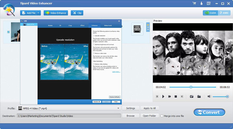
Task: Move file down with the down arrow icon
Action: point(148,29)
